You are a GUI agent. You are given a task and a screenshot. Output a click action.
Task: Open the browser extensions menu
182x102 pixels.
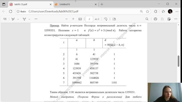coord(156,11)
